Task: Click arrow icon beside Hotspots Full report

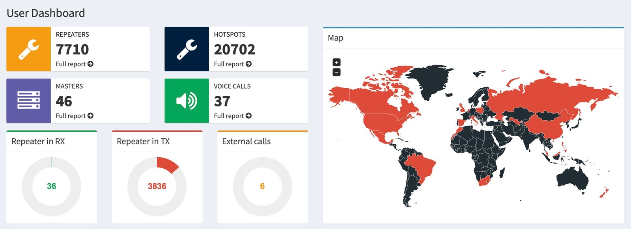Action: [248, 64]
